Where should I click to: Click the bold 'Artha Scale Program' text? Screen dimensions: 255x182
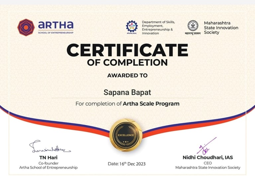pos(151,104)
